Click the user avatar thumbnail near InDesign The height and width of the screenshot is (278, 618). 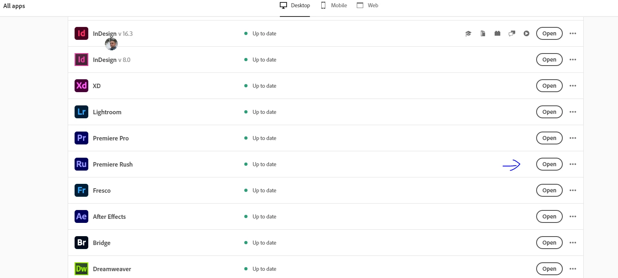pyautogui.click(x=111, y=44)
